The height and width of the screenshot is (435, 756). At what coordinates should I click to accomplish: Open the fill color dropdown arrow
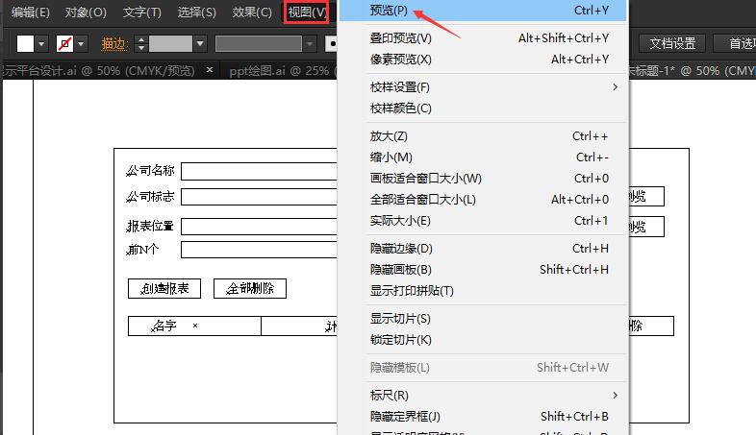(x=41, y=44)
